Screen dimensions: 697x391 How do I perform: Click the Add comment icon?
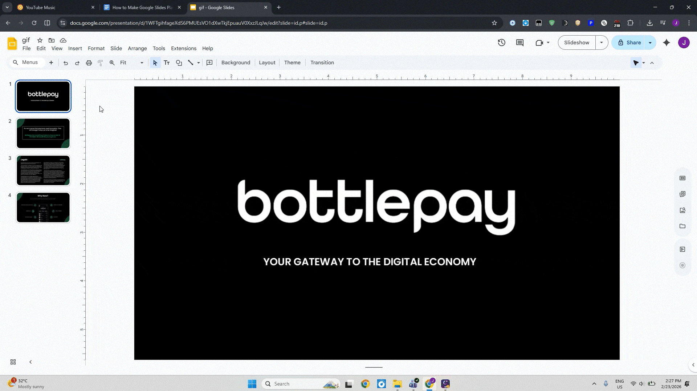pyautogui.click(x=519, y=43)
